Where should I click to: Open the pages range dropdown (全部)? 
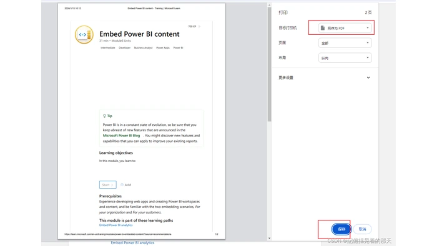345,43
